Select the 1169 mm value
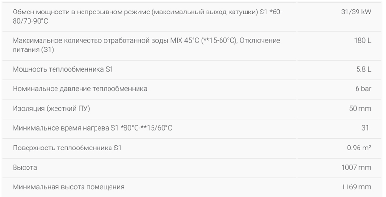 (356, 187)
